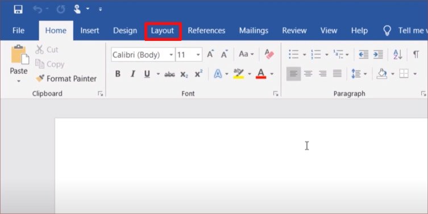
Task: Justify the paragraph text
Action: point(338,74)
